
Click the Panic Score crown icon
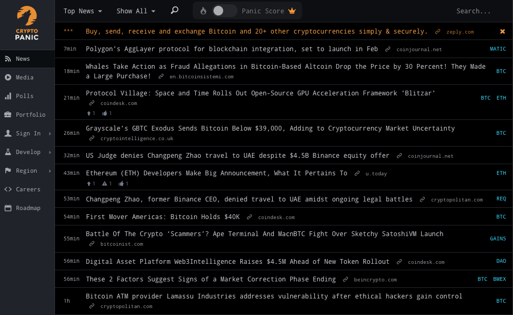[x=292, y=11]
